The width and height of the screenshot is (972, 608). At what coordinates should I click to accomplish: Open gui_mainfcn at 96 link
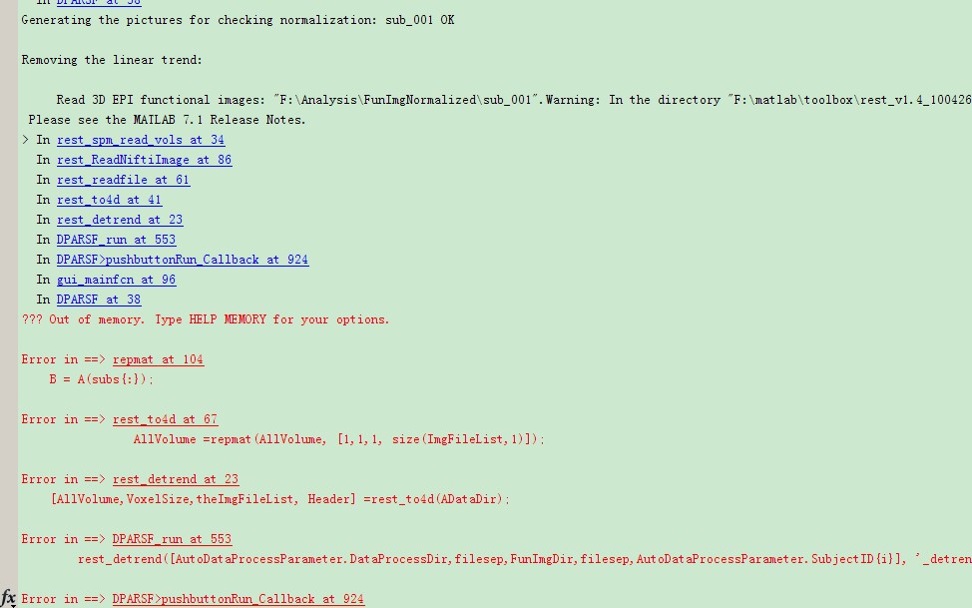coord(116,280)
